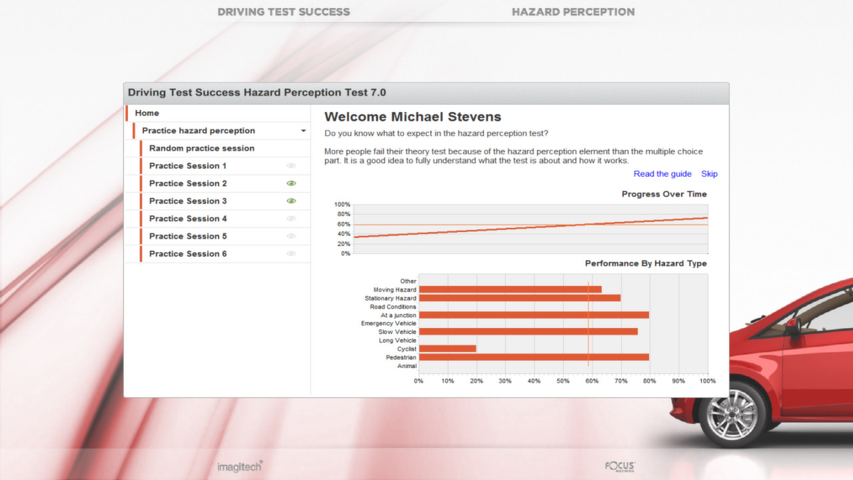
Task: Switch to Hazard Perception tab
Action: 573,12
